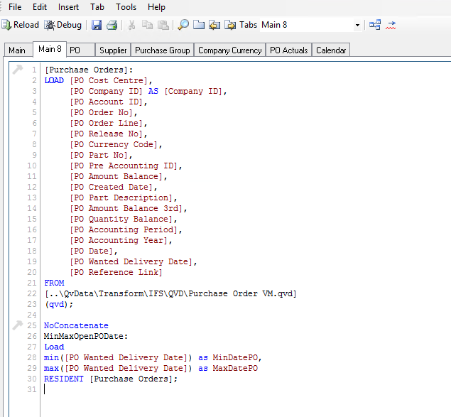The height and width of the screenshot is (417, 451).
Task: Open the Tools menu
Action: [x=126, y=7]
